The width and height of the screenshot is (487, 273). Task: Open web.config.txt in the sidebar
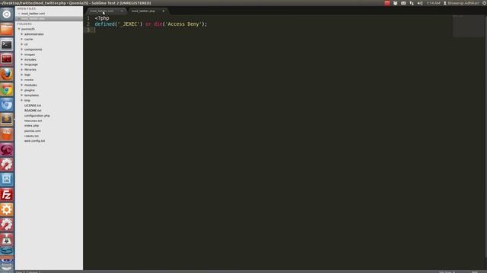click(34, 141)
